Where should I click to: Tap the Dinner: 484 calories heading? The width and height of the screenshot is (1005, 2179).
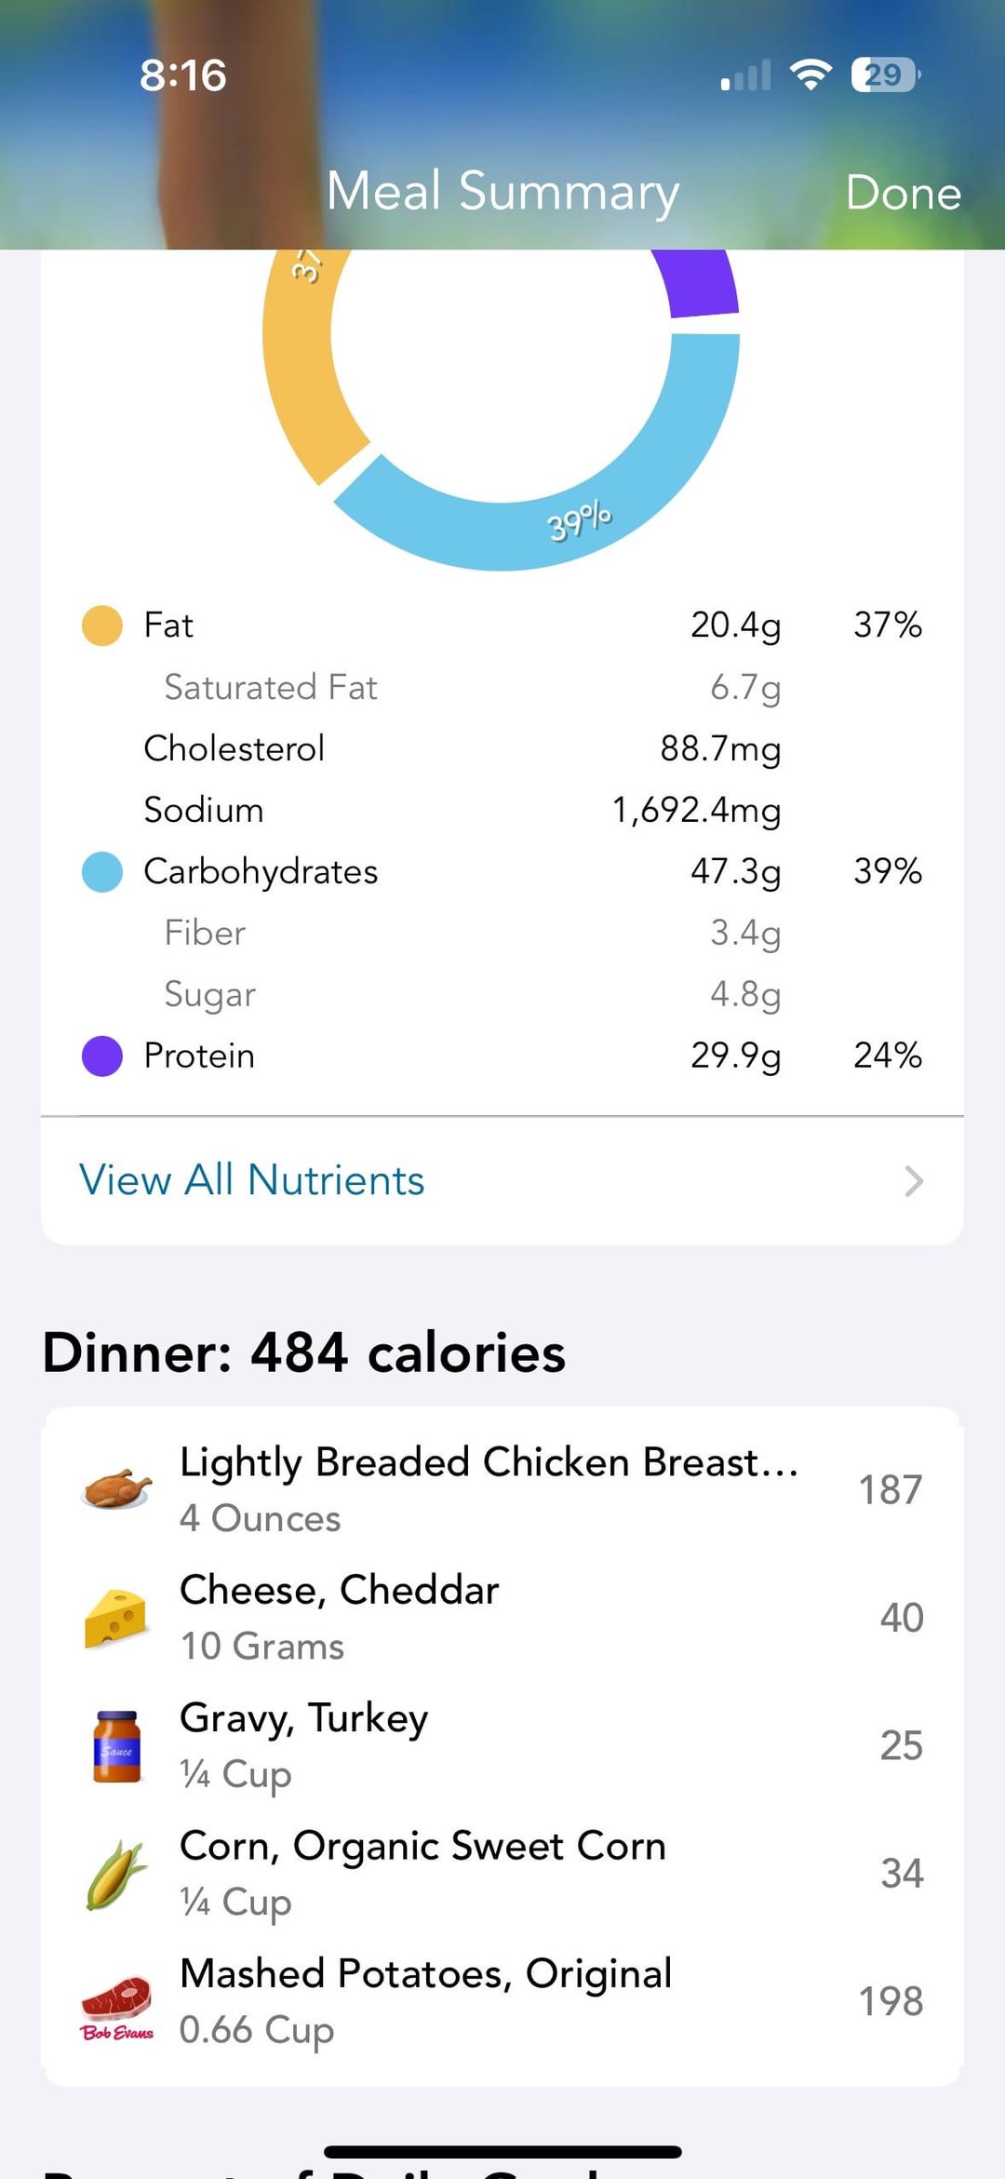tap(304, 1352)
